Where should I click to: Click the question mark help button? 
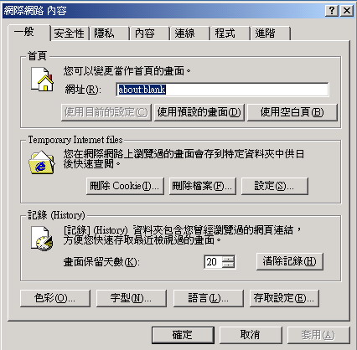pyautogui.click(x=332, y=11)
